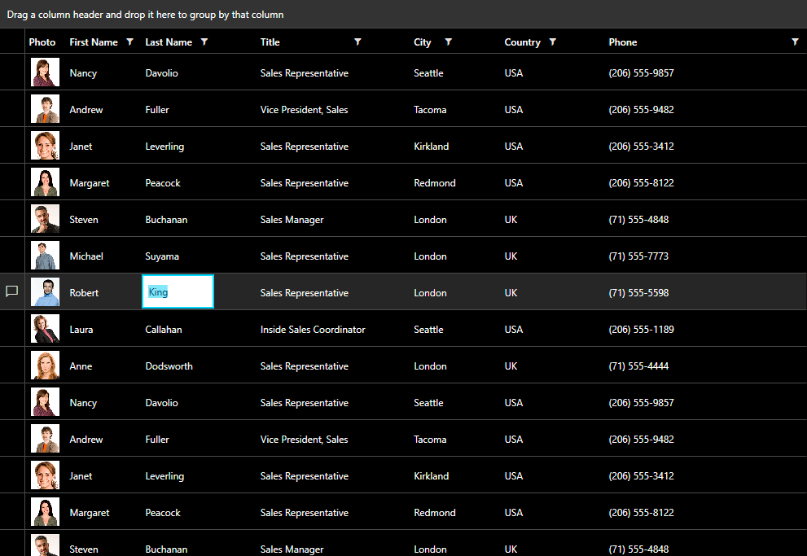The image size is (807, 556).
Task: Click the Inside Sales Coordinator title cell
Action: pyautogui.click(x=313, y=329)
